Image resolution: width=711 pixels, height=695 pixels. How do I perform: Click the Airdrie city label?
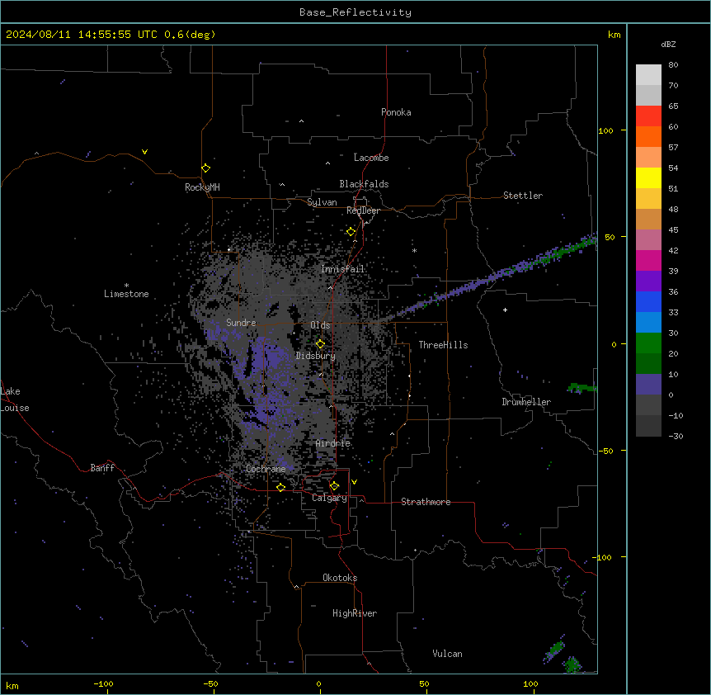point(333,443)
